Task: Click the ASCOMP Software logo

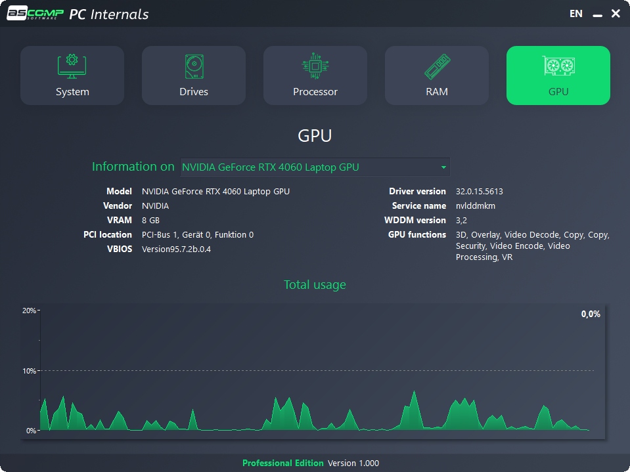Action: coord(35,13)
